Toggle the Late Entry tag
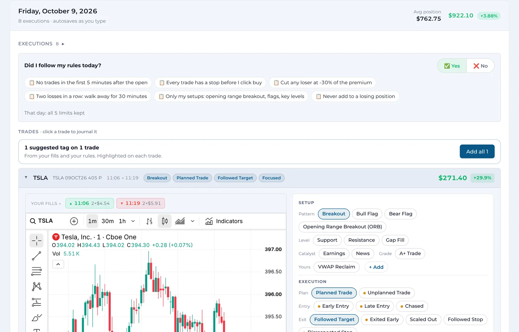Viewport: 519px width, 332px height. click(375, 306)
